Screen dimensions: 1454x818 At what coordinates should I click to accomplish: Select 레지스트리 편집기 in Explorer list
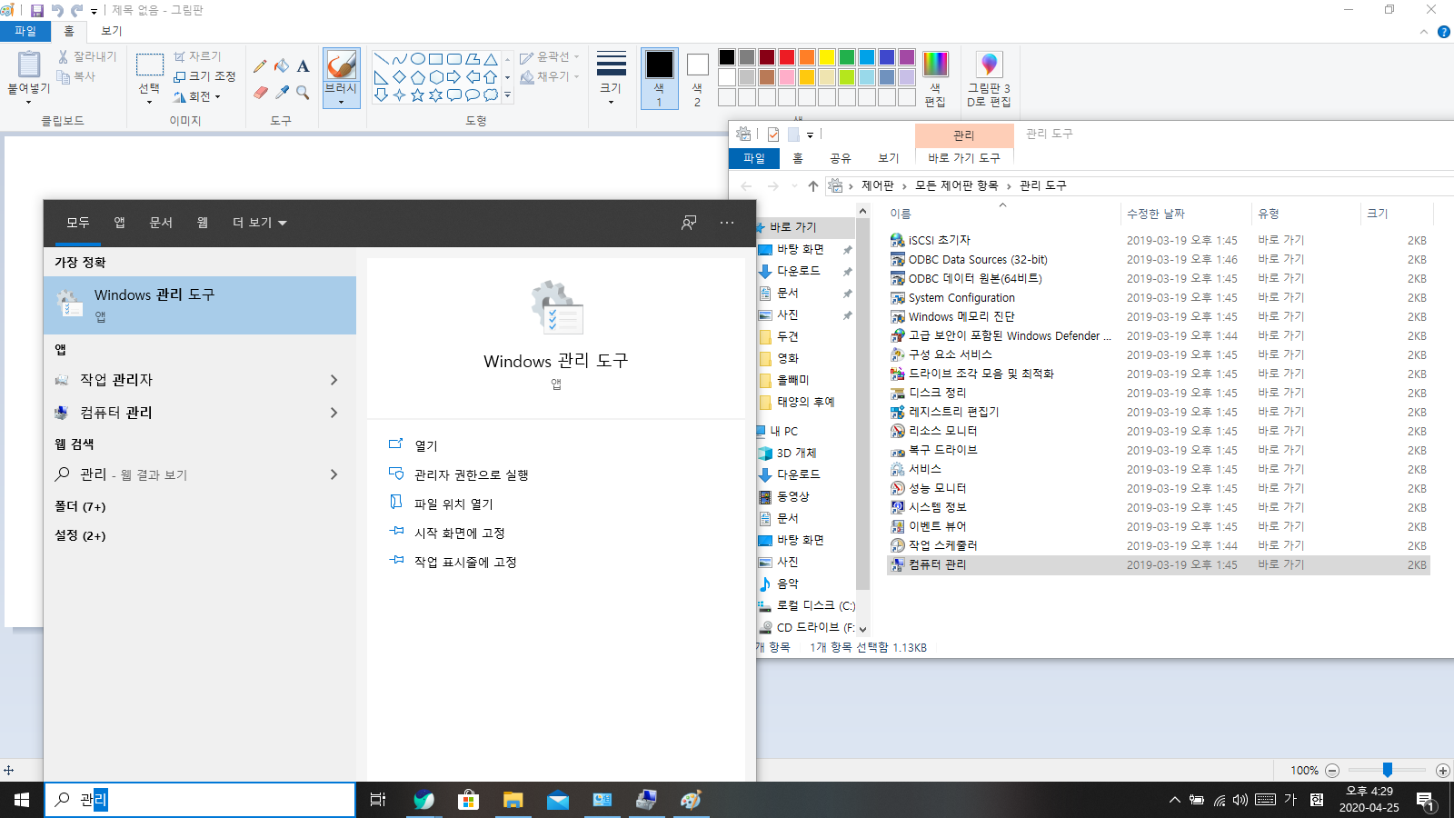click(953, 412)
